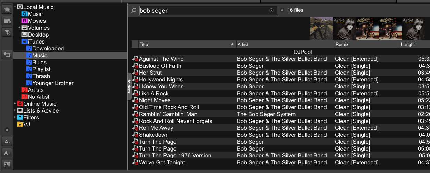Click the track icon beside Hollywood Nights
This screenshot has height=173, width=430.
(135, 79)
